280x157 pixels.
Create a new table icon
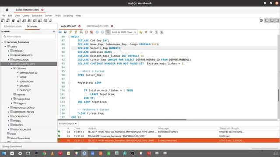[24, 20]
